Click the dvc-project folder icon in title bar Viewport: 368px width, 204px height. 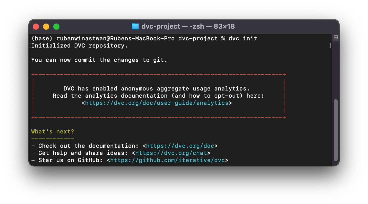pos(135,26)
